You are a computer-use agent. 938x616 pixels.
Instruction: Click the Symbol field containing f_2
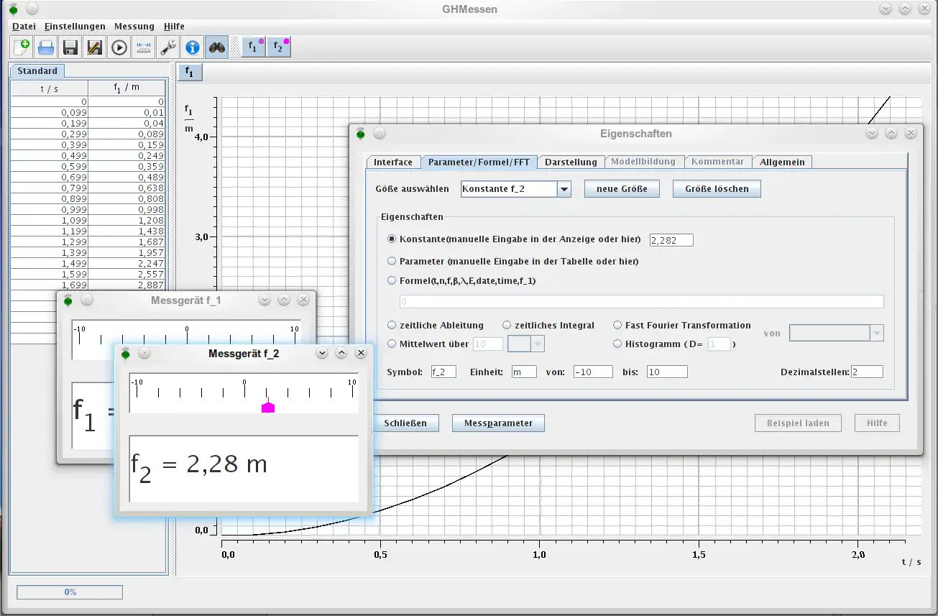[x=443, y=372]
